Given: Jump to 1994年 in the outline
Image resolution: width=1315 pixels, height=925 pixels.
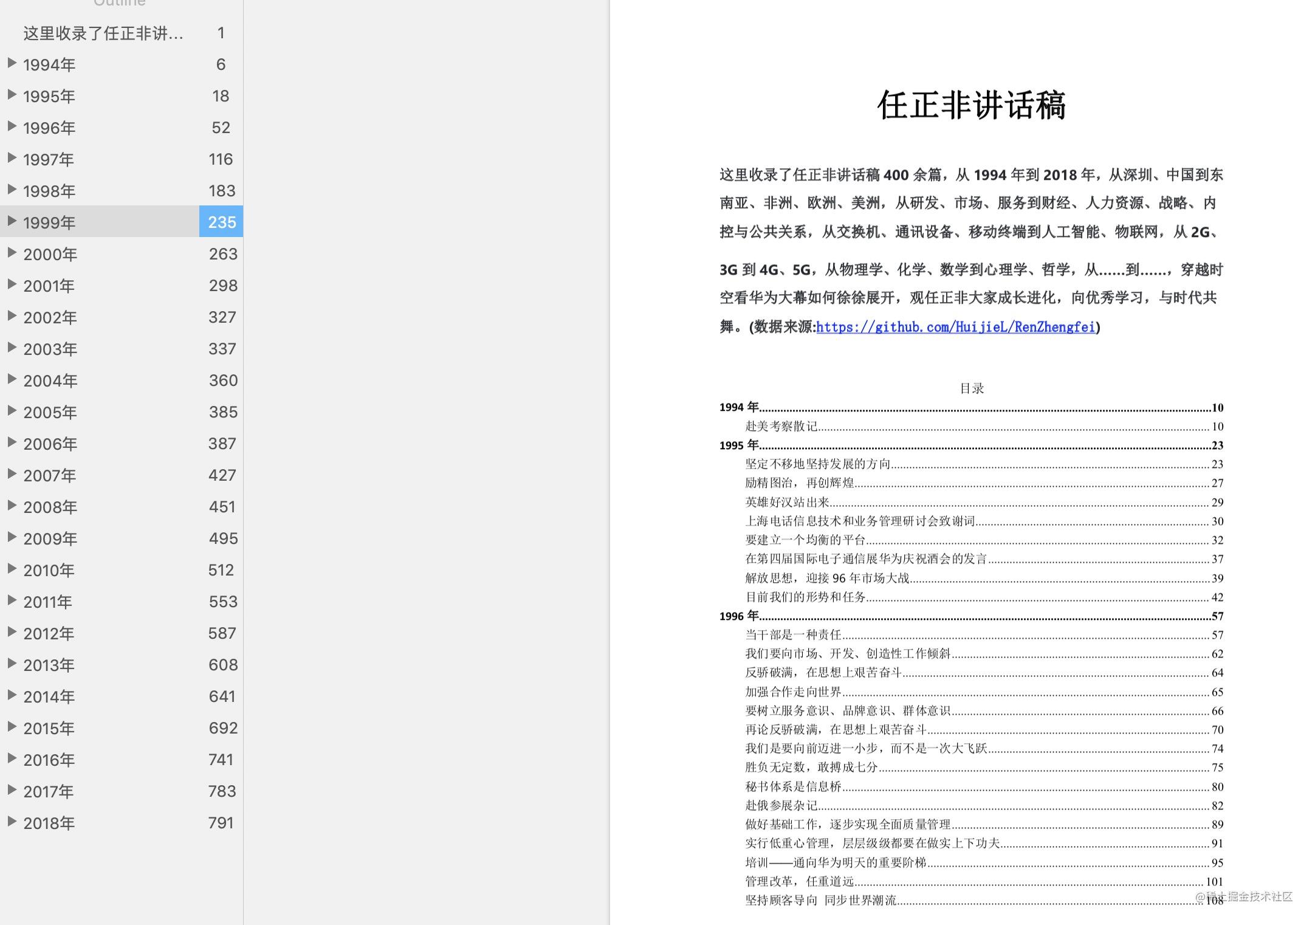Looking at the screenshot, I should point(49,64).
